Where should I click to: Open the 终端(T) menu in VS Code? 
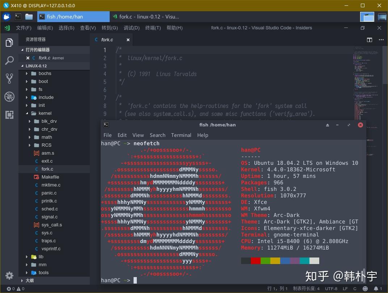pos(152,28)
